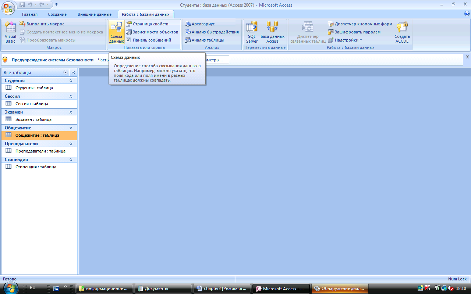The width and height of the screenshot is (471, 294).
Task: Click the Схема данных ribbon button
Action: (116, 33)
